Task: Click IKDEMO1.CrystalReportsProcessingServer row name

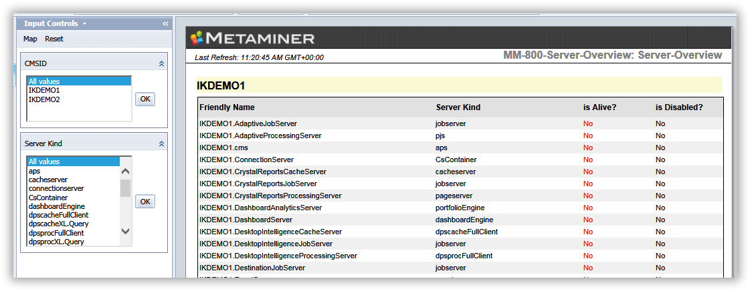Action: coord(270,196)
